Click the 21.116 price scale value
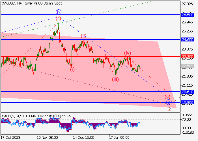 tap(187, 85)
